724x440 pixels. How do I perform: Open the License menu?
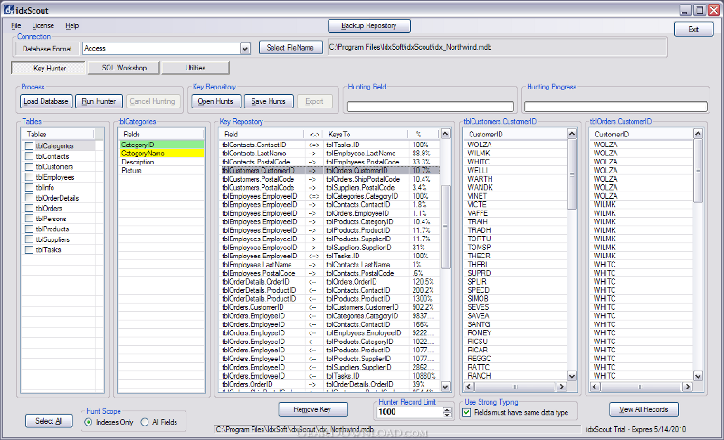(x=43, y=26)
